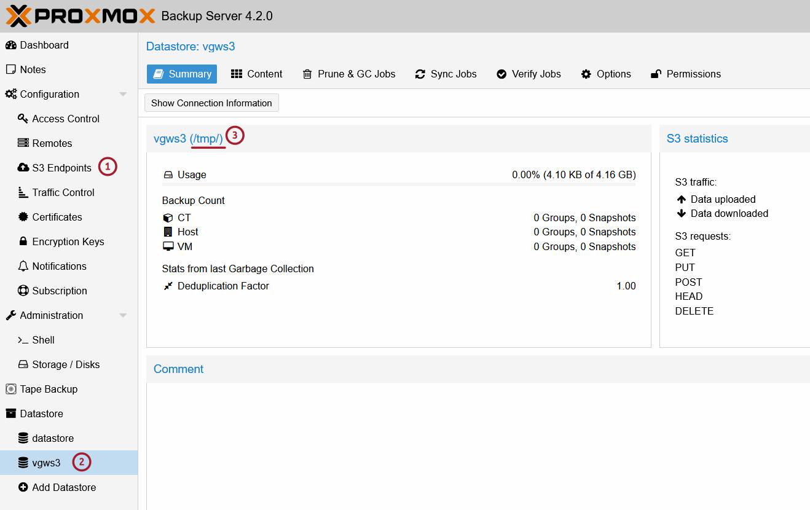Click the plus icon for Add Datastore

(x=23, y=487)
